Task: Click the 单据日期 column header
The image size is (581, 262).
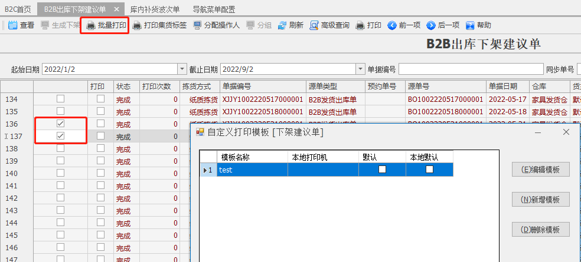Action: [x=507, y=87]
